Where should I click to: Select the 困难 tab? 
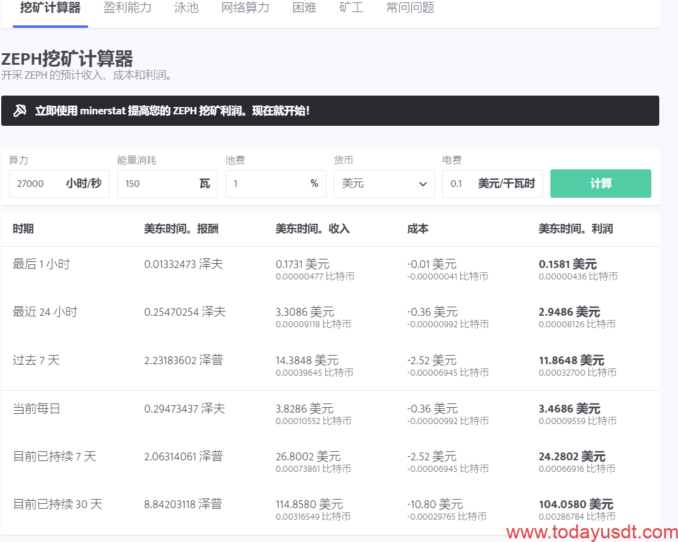304,8
